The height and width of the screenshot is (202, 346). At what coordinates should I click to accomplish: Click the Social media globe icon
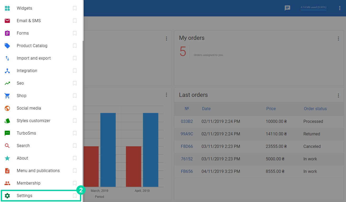pyautogui.click(x=7, y=108)
